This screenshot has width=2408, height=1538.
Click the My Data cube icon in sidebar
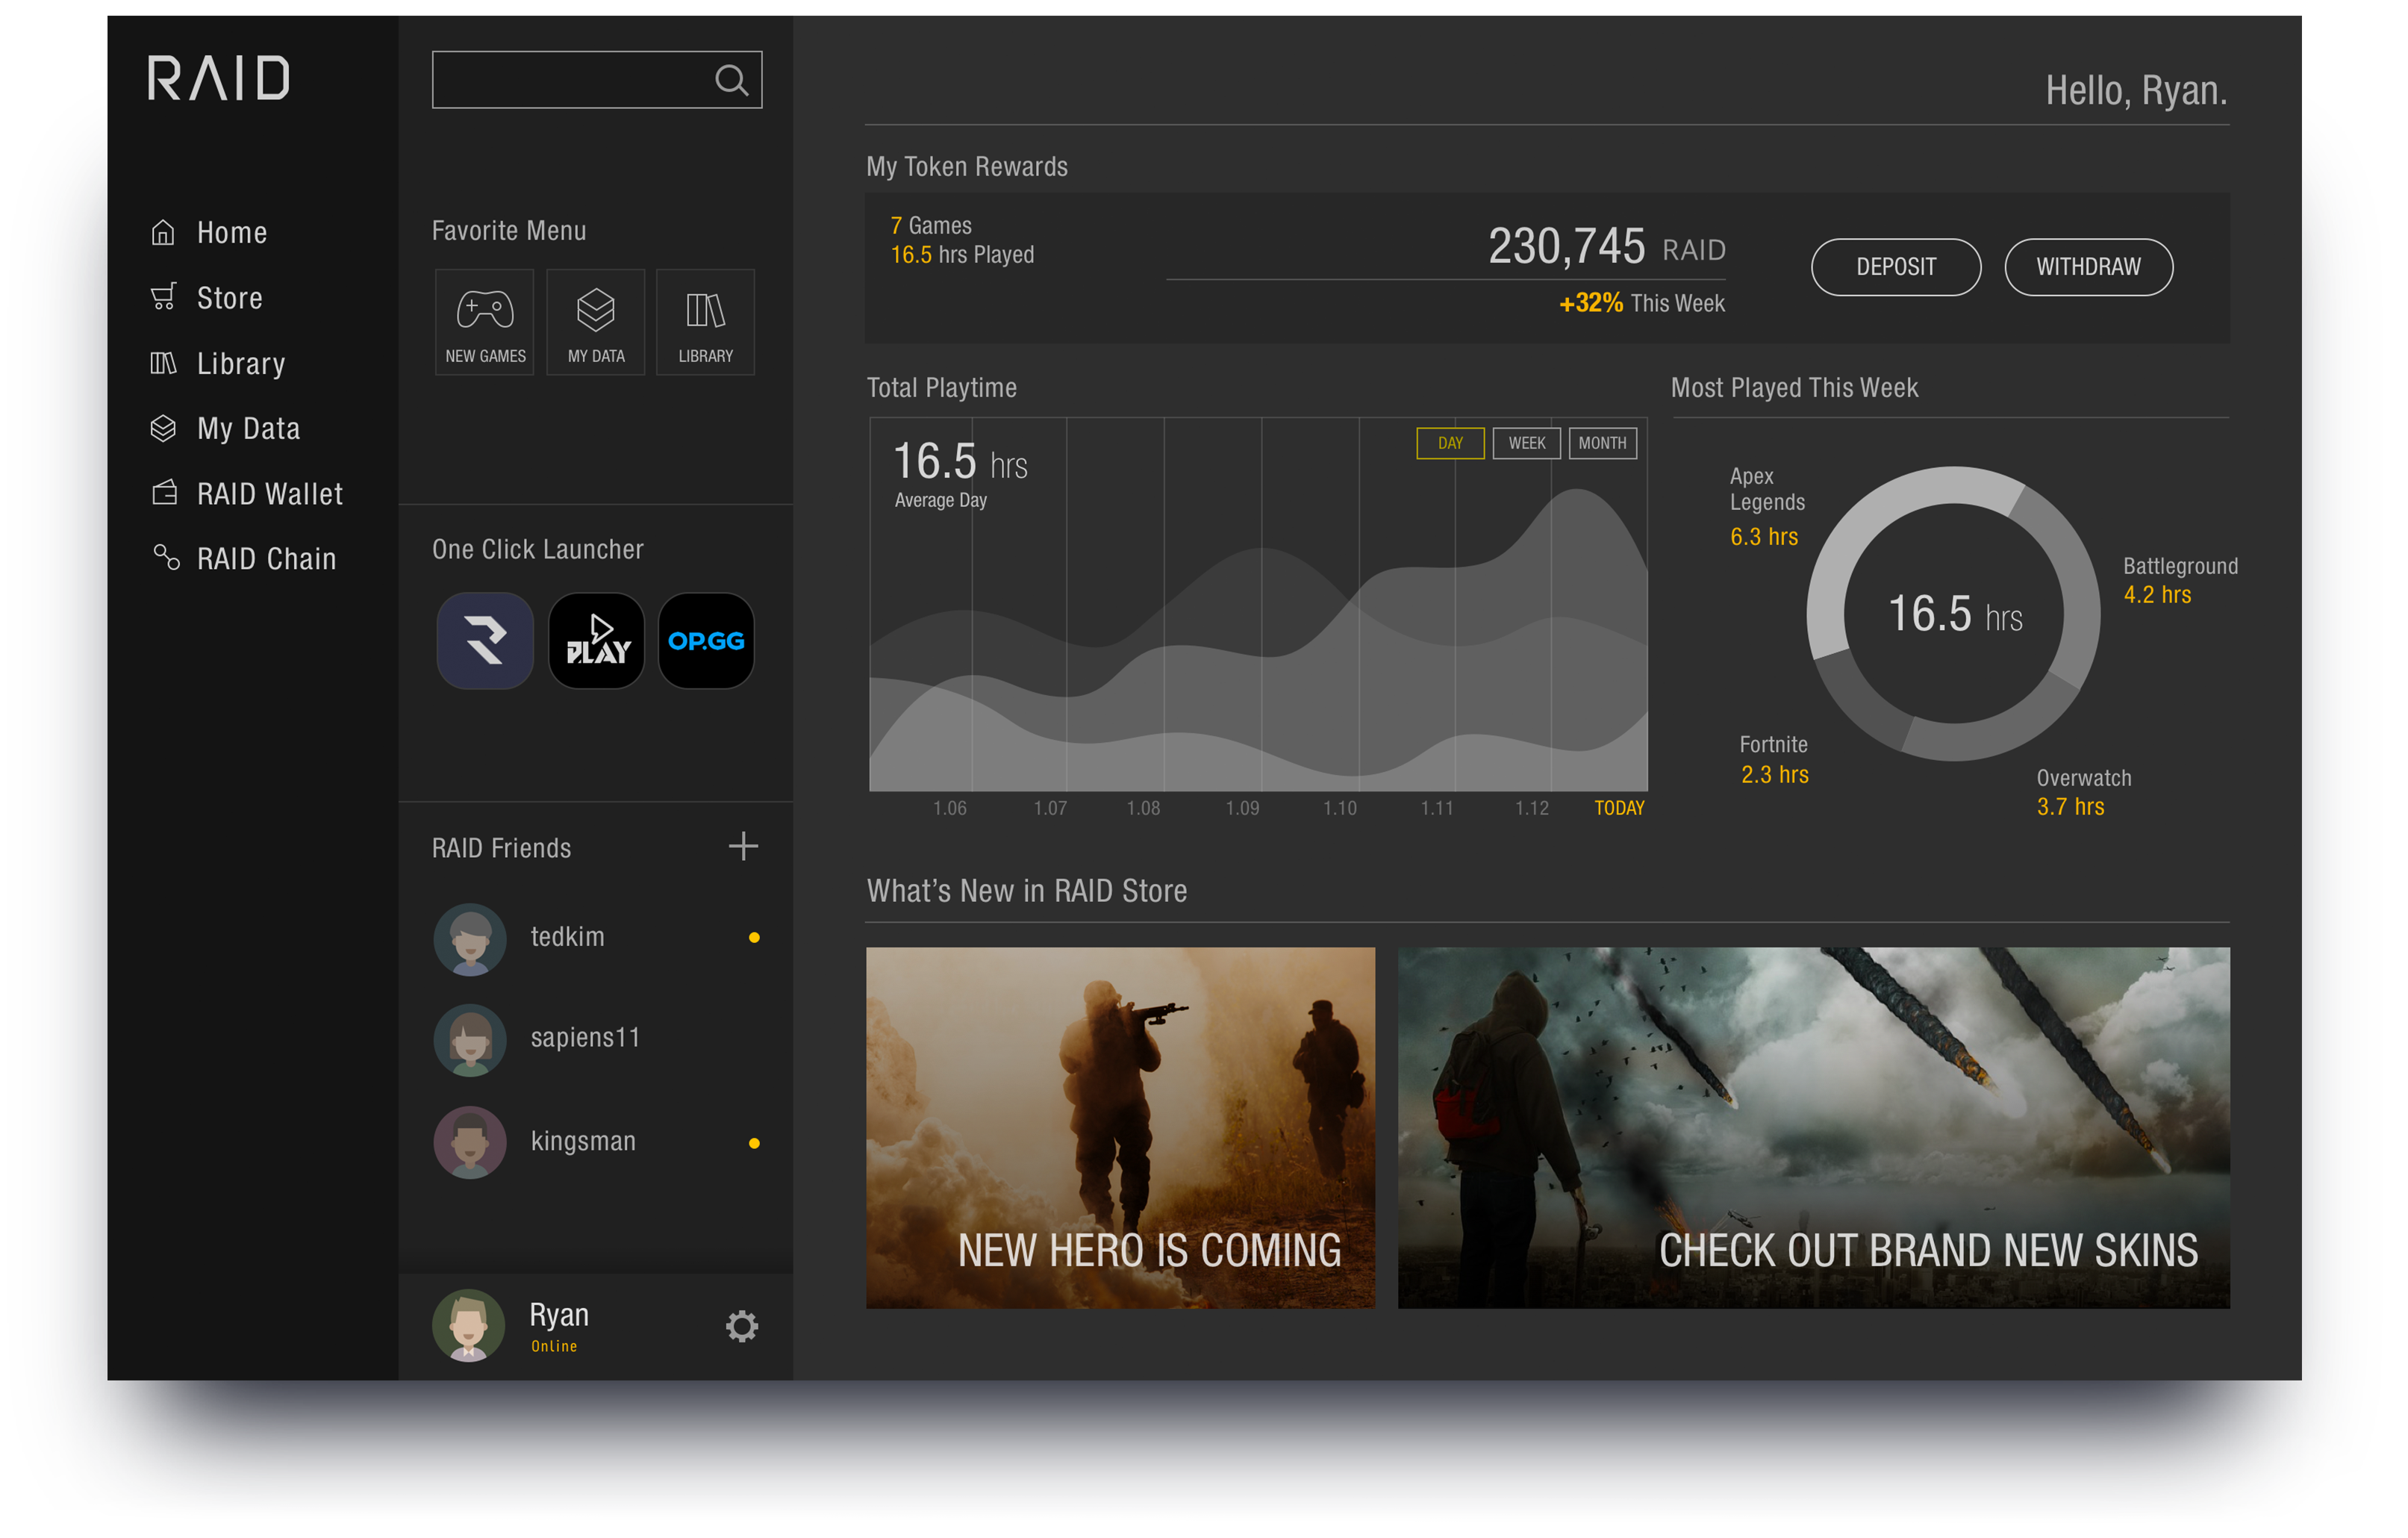[163, 428]
